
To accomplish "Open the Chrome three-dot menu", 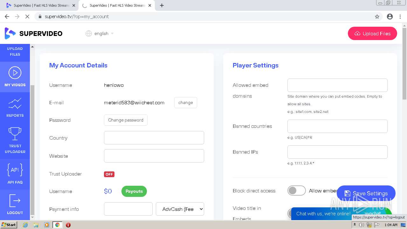I will pyautogui.click(x=400, y=17).
